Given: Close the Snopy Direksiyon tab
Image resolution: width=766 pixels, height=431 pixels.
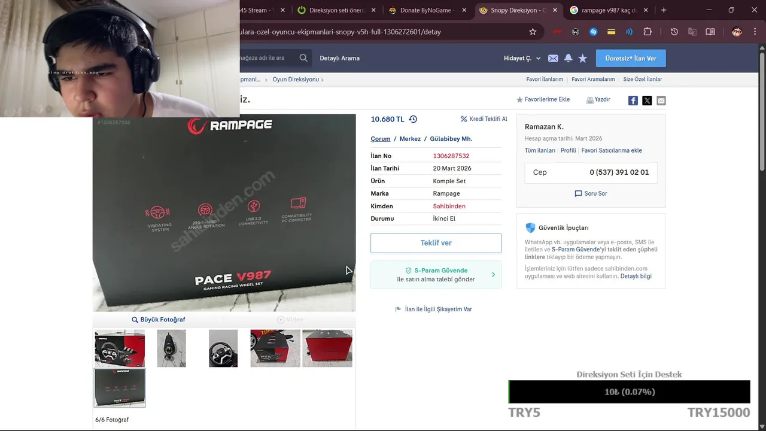Looking at the screenshot, I should coord(555,10).
